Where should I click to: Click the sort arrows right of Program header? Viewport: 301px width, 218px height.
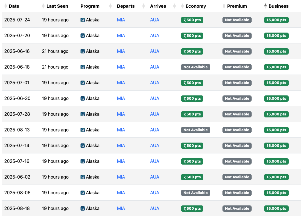(x=111, y=6)
